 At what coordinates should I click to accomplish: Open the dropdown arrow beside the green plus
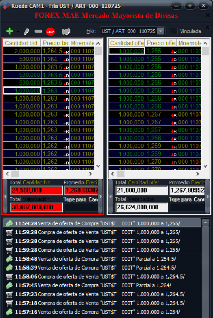click(18, 32)
